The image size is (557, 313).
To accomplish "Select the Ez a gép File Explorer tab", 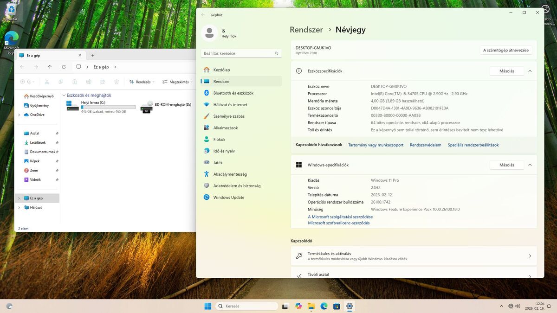I will point(51,56).
